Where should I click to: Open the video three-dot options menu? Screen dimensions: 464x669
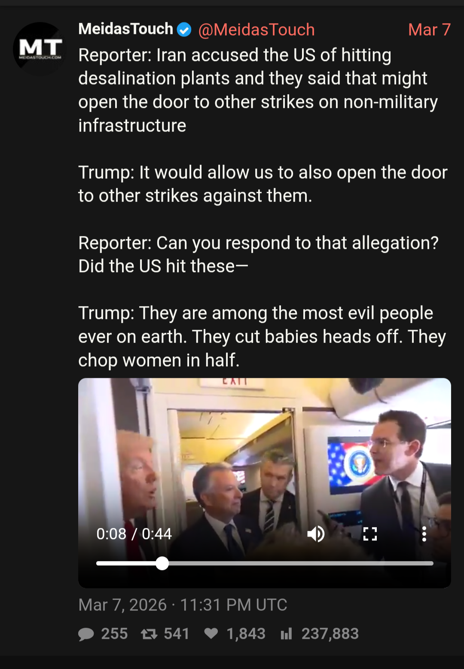click(424, 534)
